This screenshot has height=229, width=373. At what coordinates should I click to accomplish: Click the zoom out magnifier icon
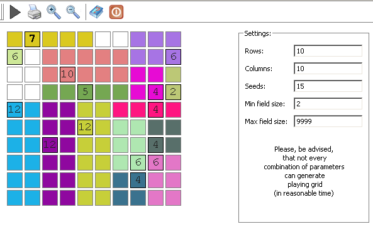click(73, 12)
